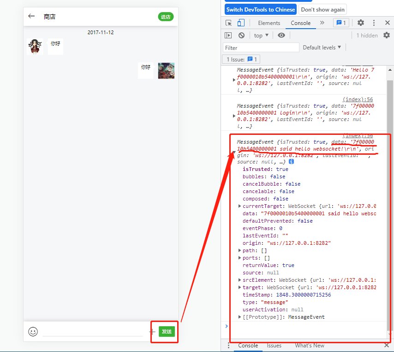Image resolution: width=394 pixels, height=352 pixels.
Task: Open console settings gear next to hidden count
Action: tap(387, 36)
